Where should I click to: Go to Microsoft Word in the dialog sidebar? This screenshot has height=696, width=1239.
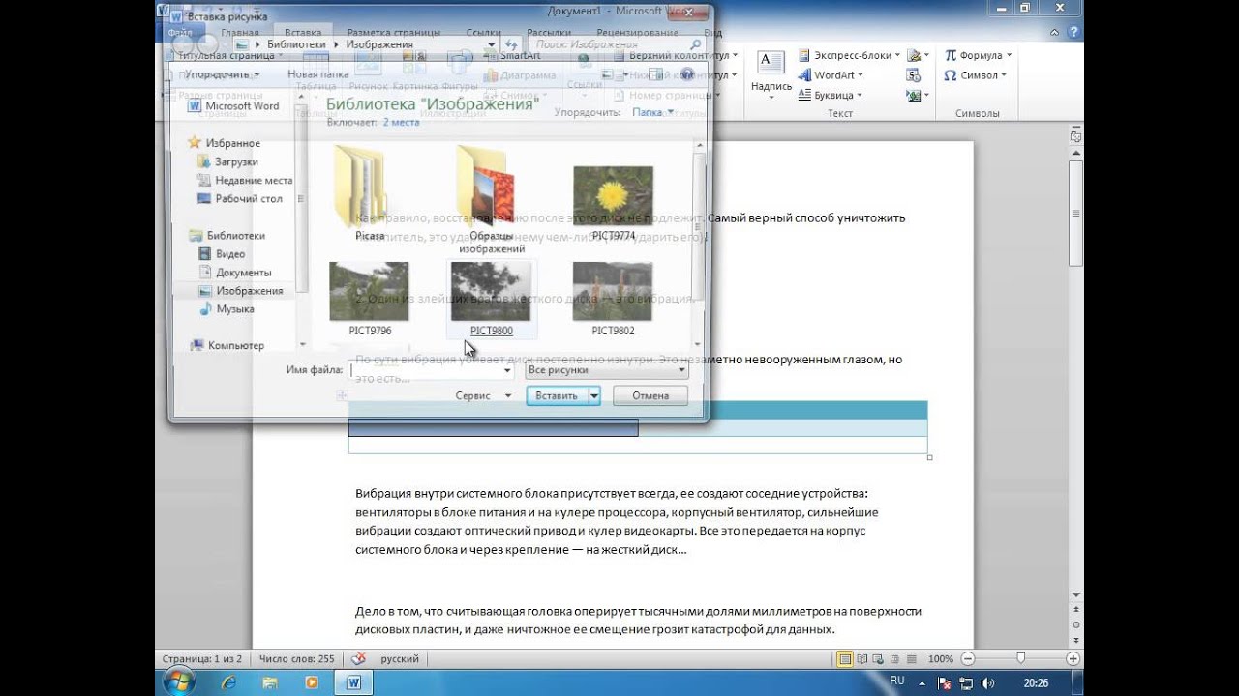pyautogui.click(x=232, y=106)
